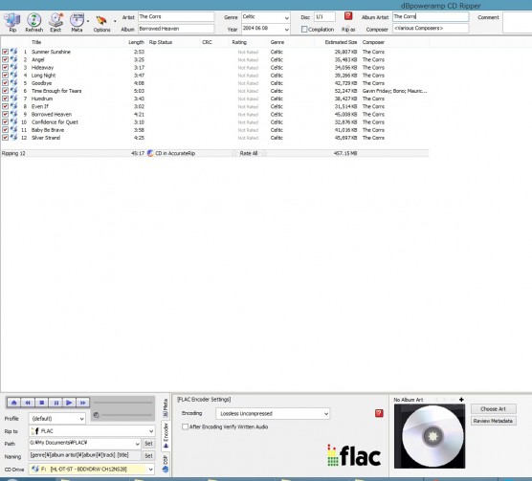Image resolution: width=532 pixels, height=481 pixels.
Task: Open the Year dropdown showing 2004 06 08
Action: (x=287, y=30)
